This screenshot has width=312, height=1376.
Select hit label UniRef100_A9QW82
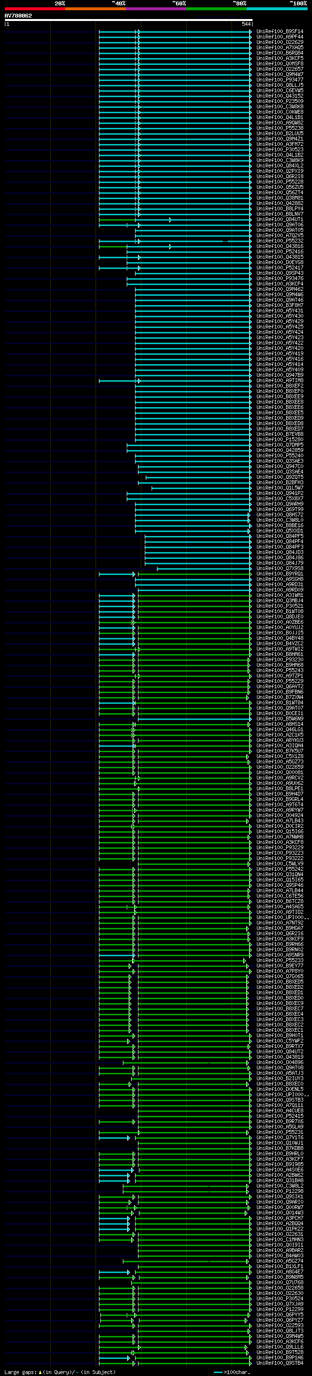tap(280, 123)
